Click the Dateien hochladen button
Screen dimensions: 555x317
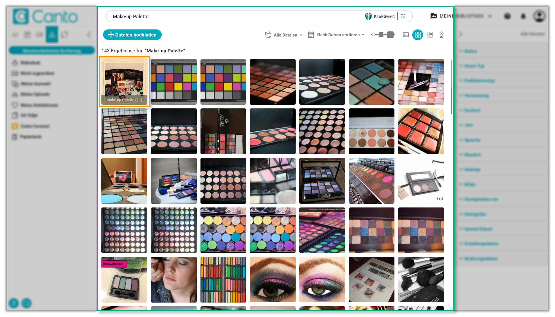coord(132,35)
